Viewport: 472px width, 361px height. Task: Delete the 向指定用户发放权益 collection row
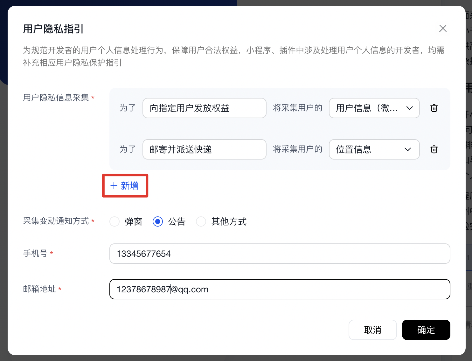[434, 108]
